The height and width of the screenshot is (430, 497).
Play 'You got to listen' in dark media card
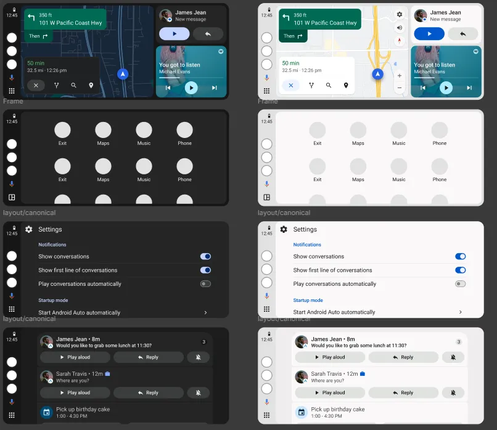[x=191, y=87]
